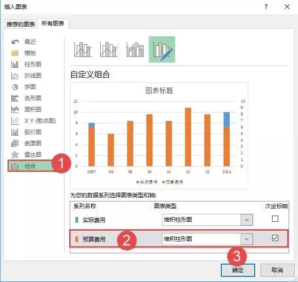Choose 折线图 category label
Screen dimensions: 298x282
33,76
